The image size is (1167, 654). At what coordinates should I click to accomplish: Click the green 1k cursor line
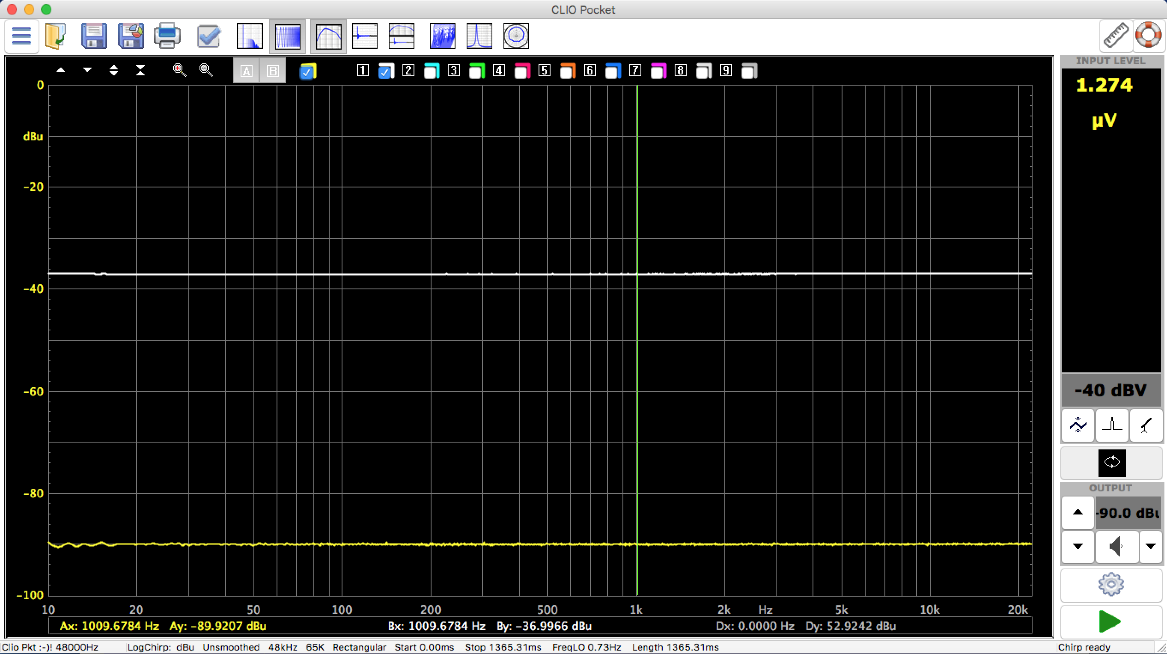click(637, 340)
